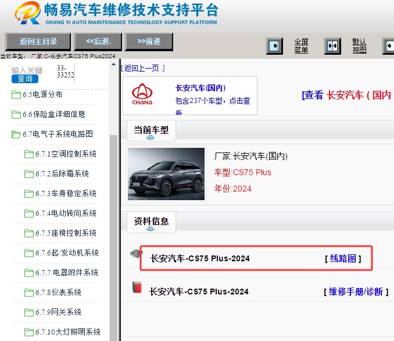Screen dimensions: 394x341
Task: Click the grey book icon beside 线路图 row
Action: [x=136, y=253]
